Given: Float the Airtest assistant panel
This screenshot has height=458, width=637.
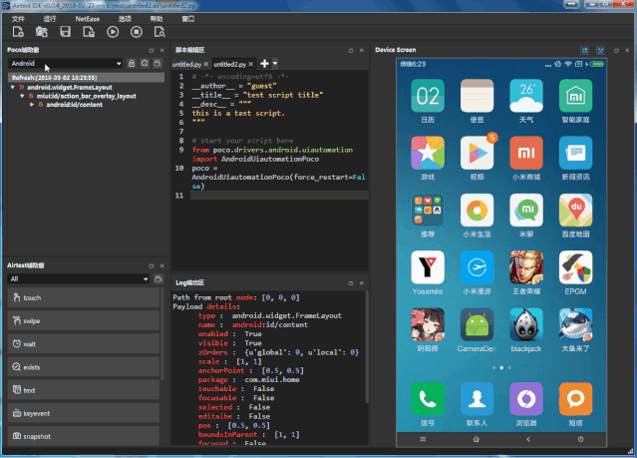Looking at the screenshot, I should 152,266.
